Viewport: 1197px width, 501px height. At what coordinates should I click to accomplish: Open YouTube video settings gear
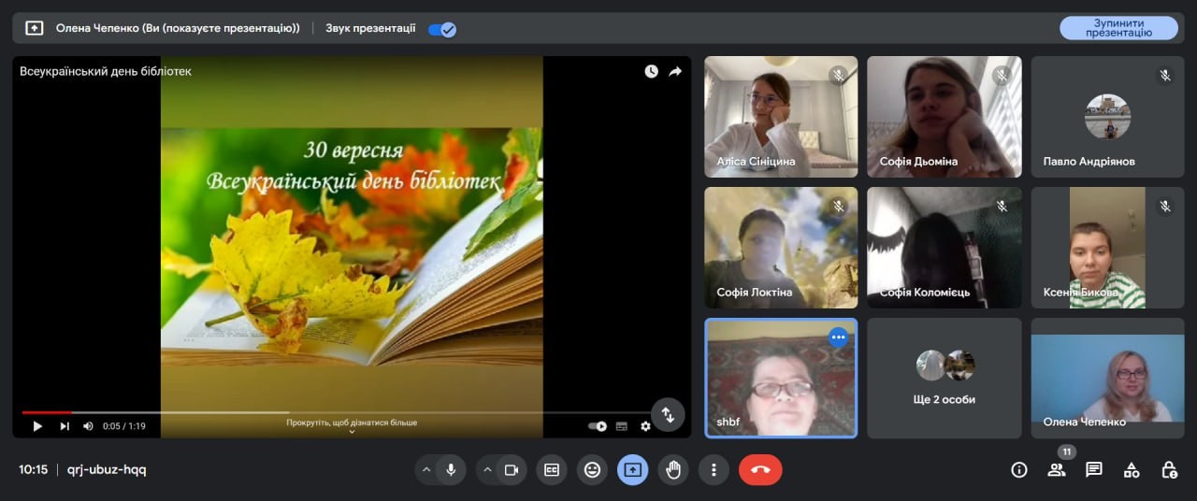[x=645, y=426]
